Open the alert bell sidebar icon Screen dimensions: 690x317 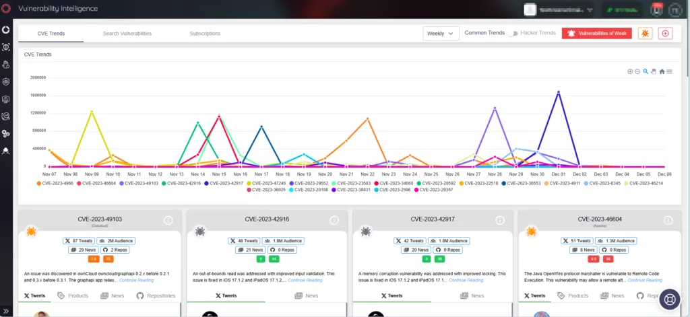[5, 99]
